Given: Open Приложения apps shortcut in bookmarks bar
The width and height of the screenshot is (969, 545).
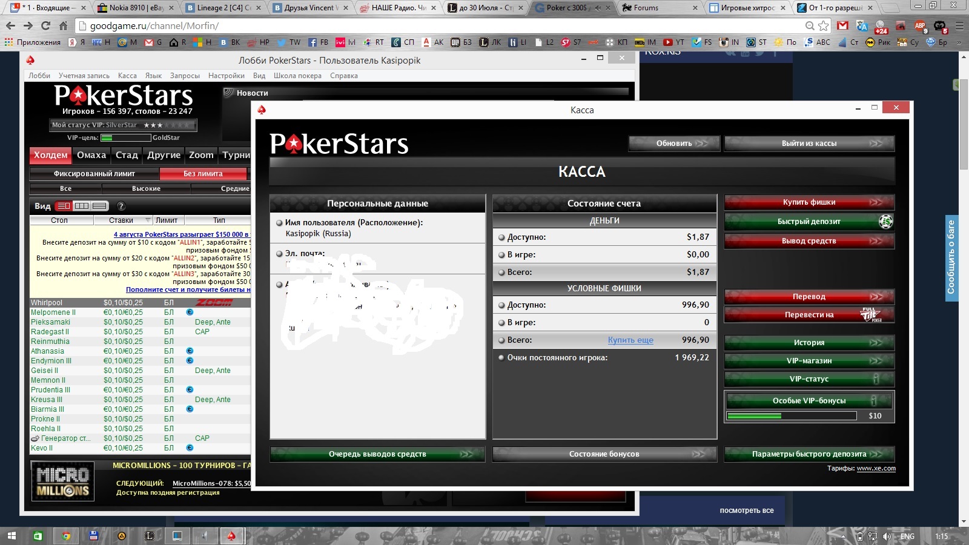Looking at the screenshot, I should click(x=33, y=42).
